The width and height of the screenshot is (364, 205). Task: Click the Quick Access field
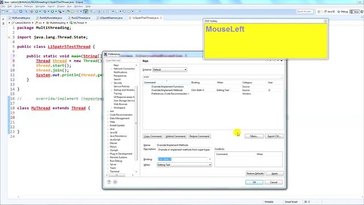pos(304,11)
